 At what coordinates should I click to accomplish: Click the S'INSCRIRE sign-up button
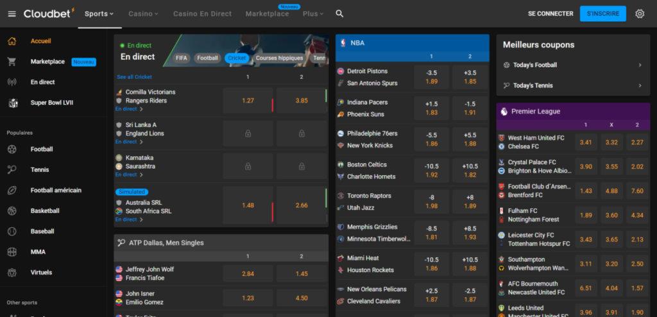point(603,14)
